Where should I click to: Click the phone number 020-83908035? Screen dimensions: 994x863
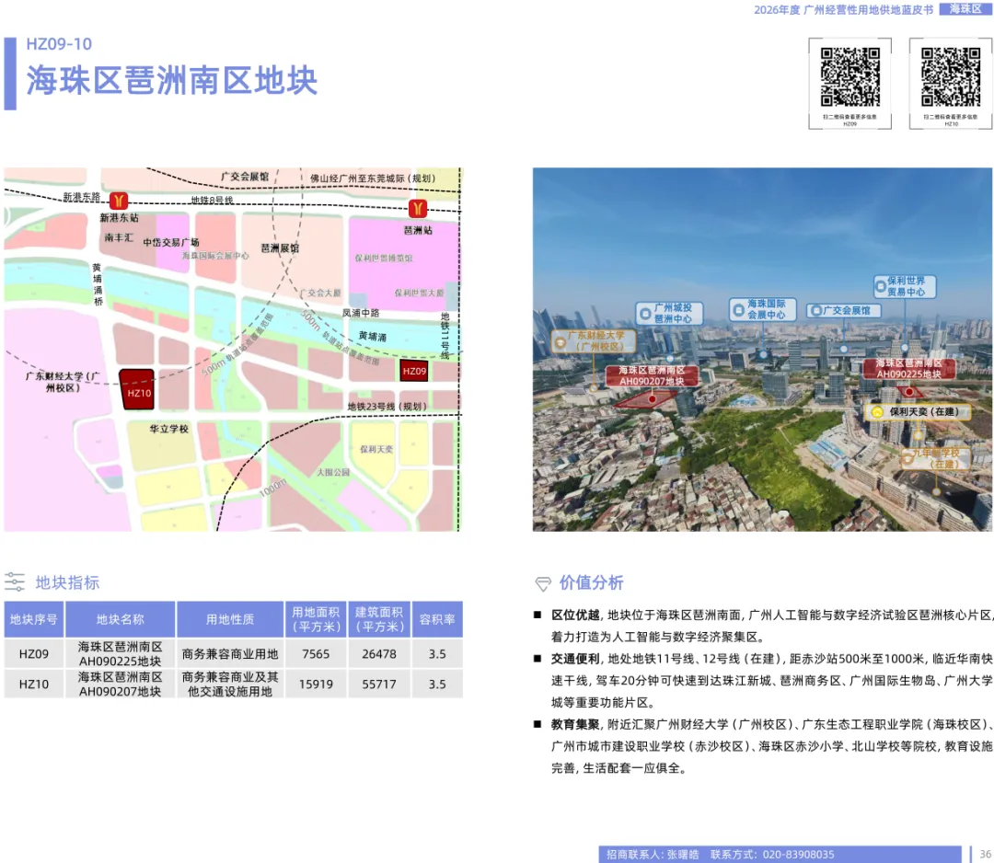(x=798, y=854)
